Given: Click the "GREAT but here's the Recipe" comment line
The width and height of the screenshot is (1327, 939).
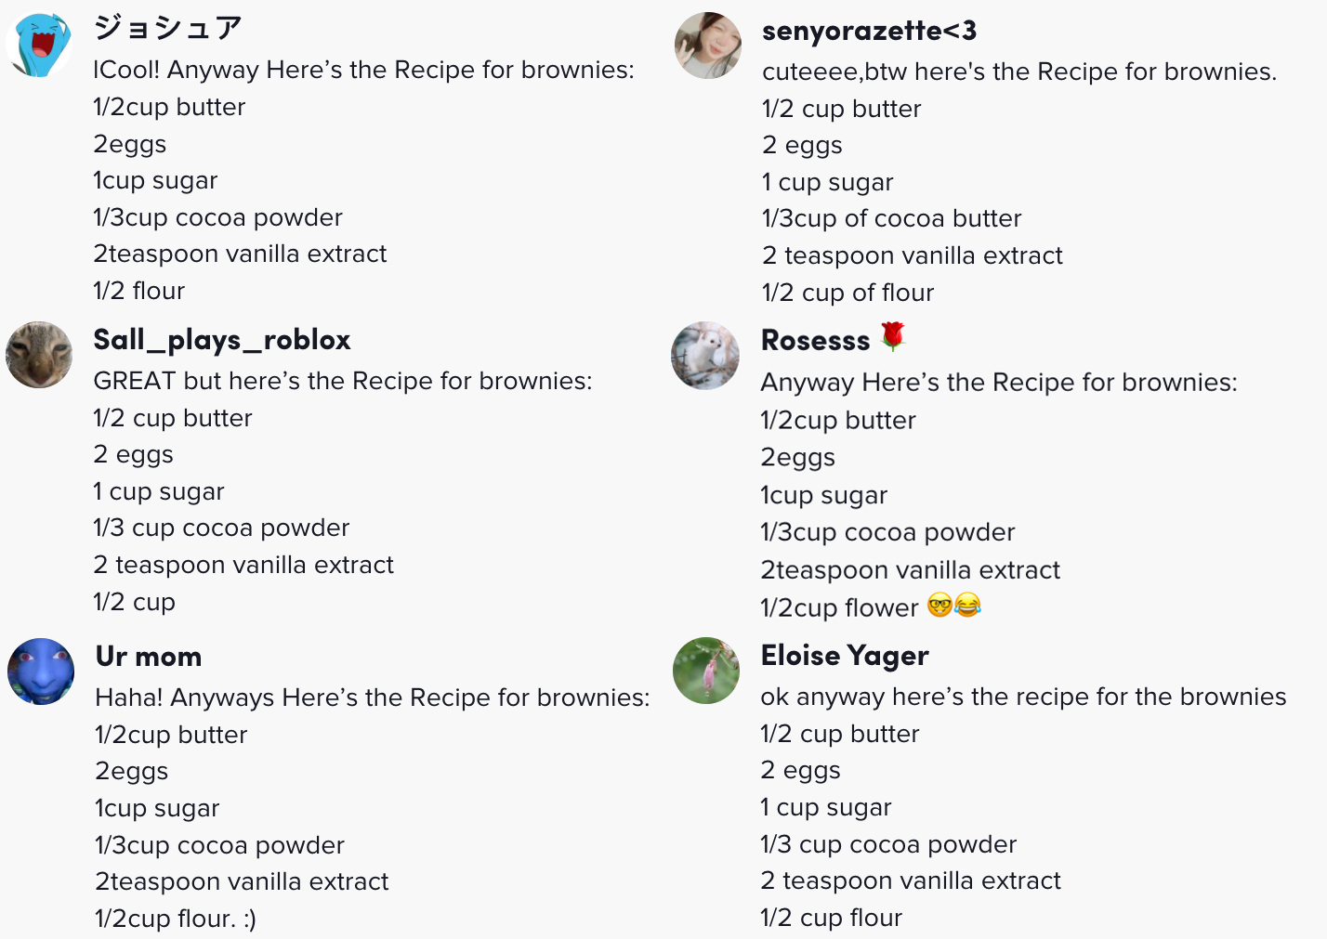Looking at the screenshot, I should coord(343,381).
